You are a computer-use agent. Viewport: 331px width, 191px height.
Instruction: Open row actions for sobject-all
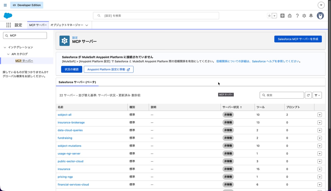(320, 115)
